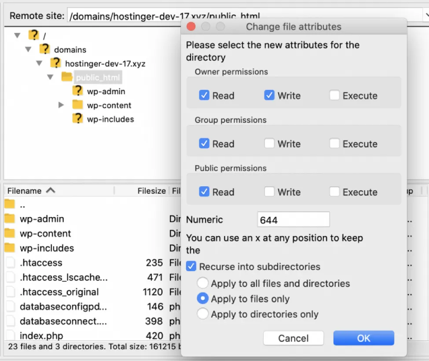Uncheck Owner Write permission

(x=269, y=95)
